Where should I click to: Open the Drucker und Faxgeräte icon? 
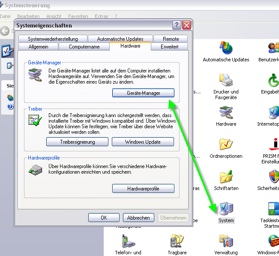coord(226,80)
